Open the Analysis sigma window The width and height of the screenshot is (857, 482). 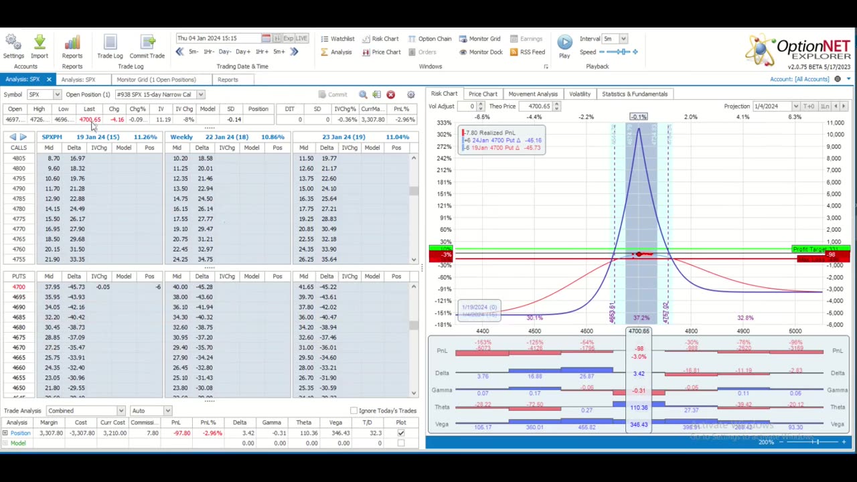(336, 52)
